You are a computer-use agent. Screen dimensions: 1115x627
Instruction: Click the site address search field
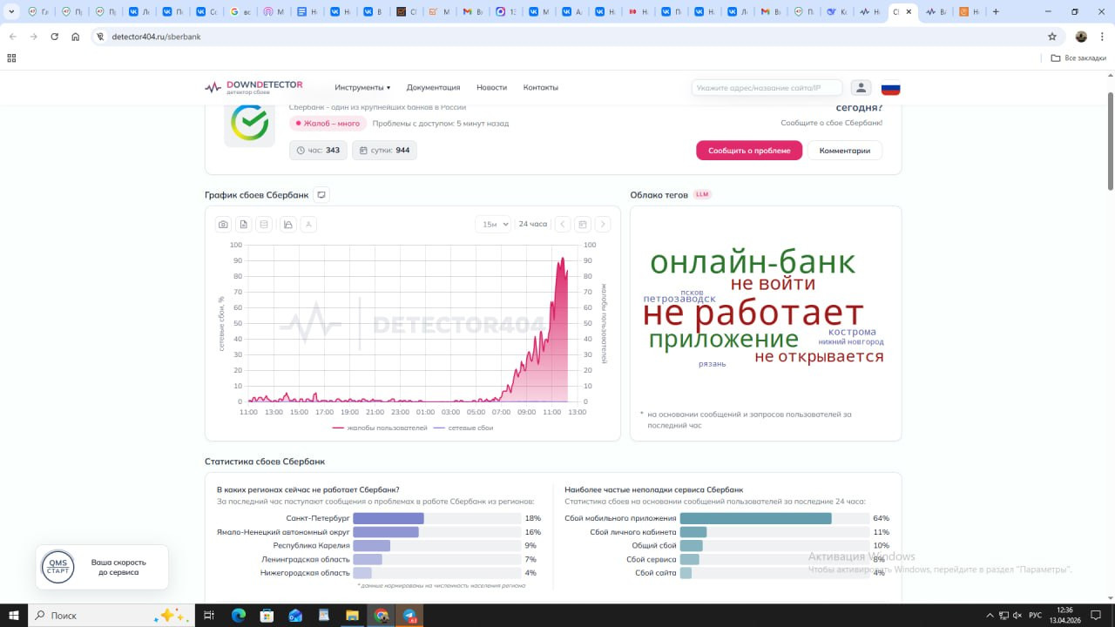767,88
